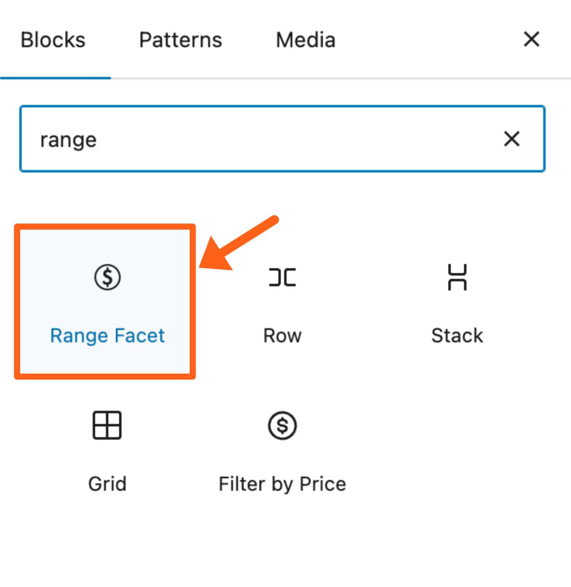Screen dimensions: 571x587
Task: Click the Range Facet label link
Action: [107, 335]
